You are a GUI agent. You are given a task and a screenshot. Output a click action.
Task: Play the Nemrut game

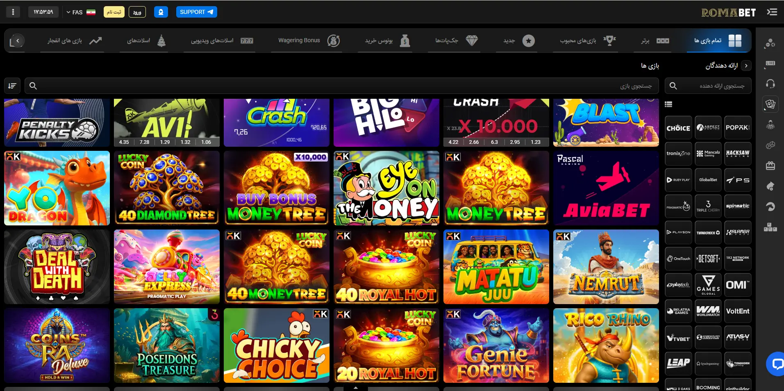606,267
